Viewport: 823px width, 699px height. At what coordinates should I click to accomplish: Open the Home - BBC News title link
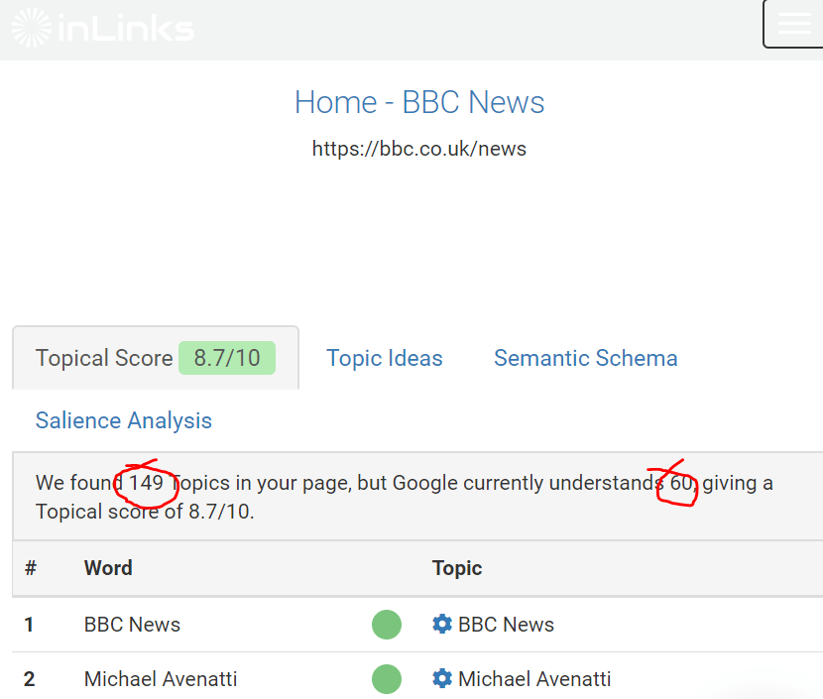(x=419, y=102)
